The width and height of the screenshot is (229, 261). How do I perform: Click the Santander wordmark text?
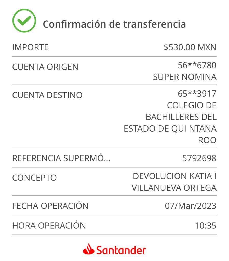click(121, 250)
